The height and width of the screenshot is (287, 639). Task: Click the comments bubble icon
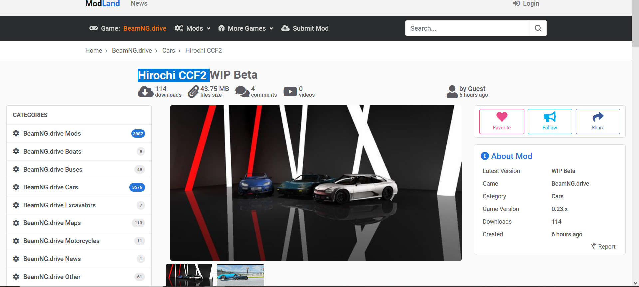click(242, 91)
